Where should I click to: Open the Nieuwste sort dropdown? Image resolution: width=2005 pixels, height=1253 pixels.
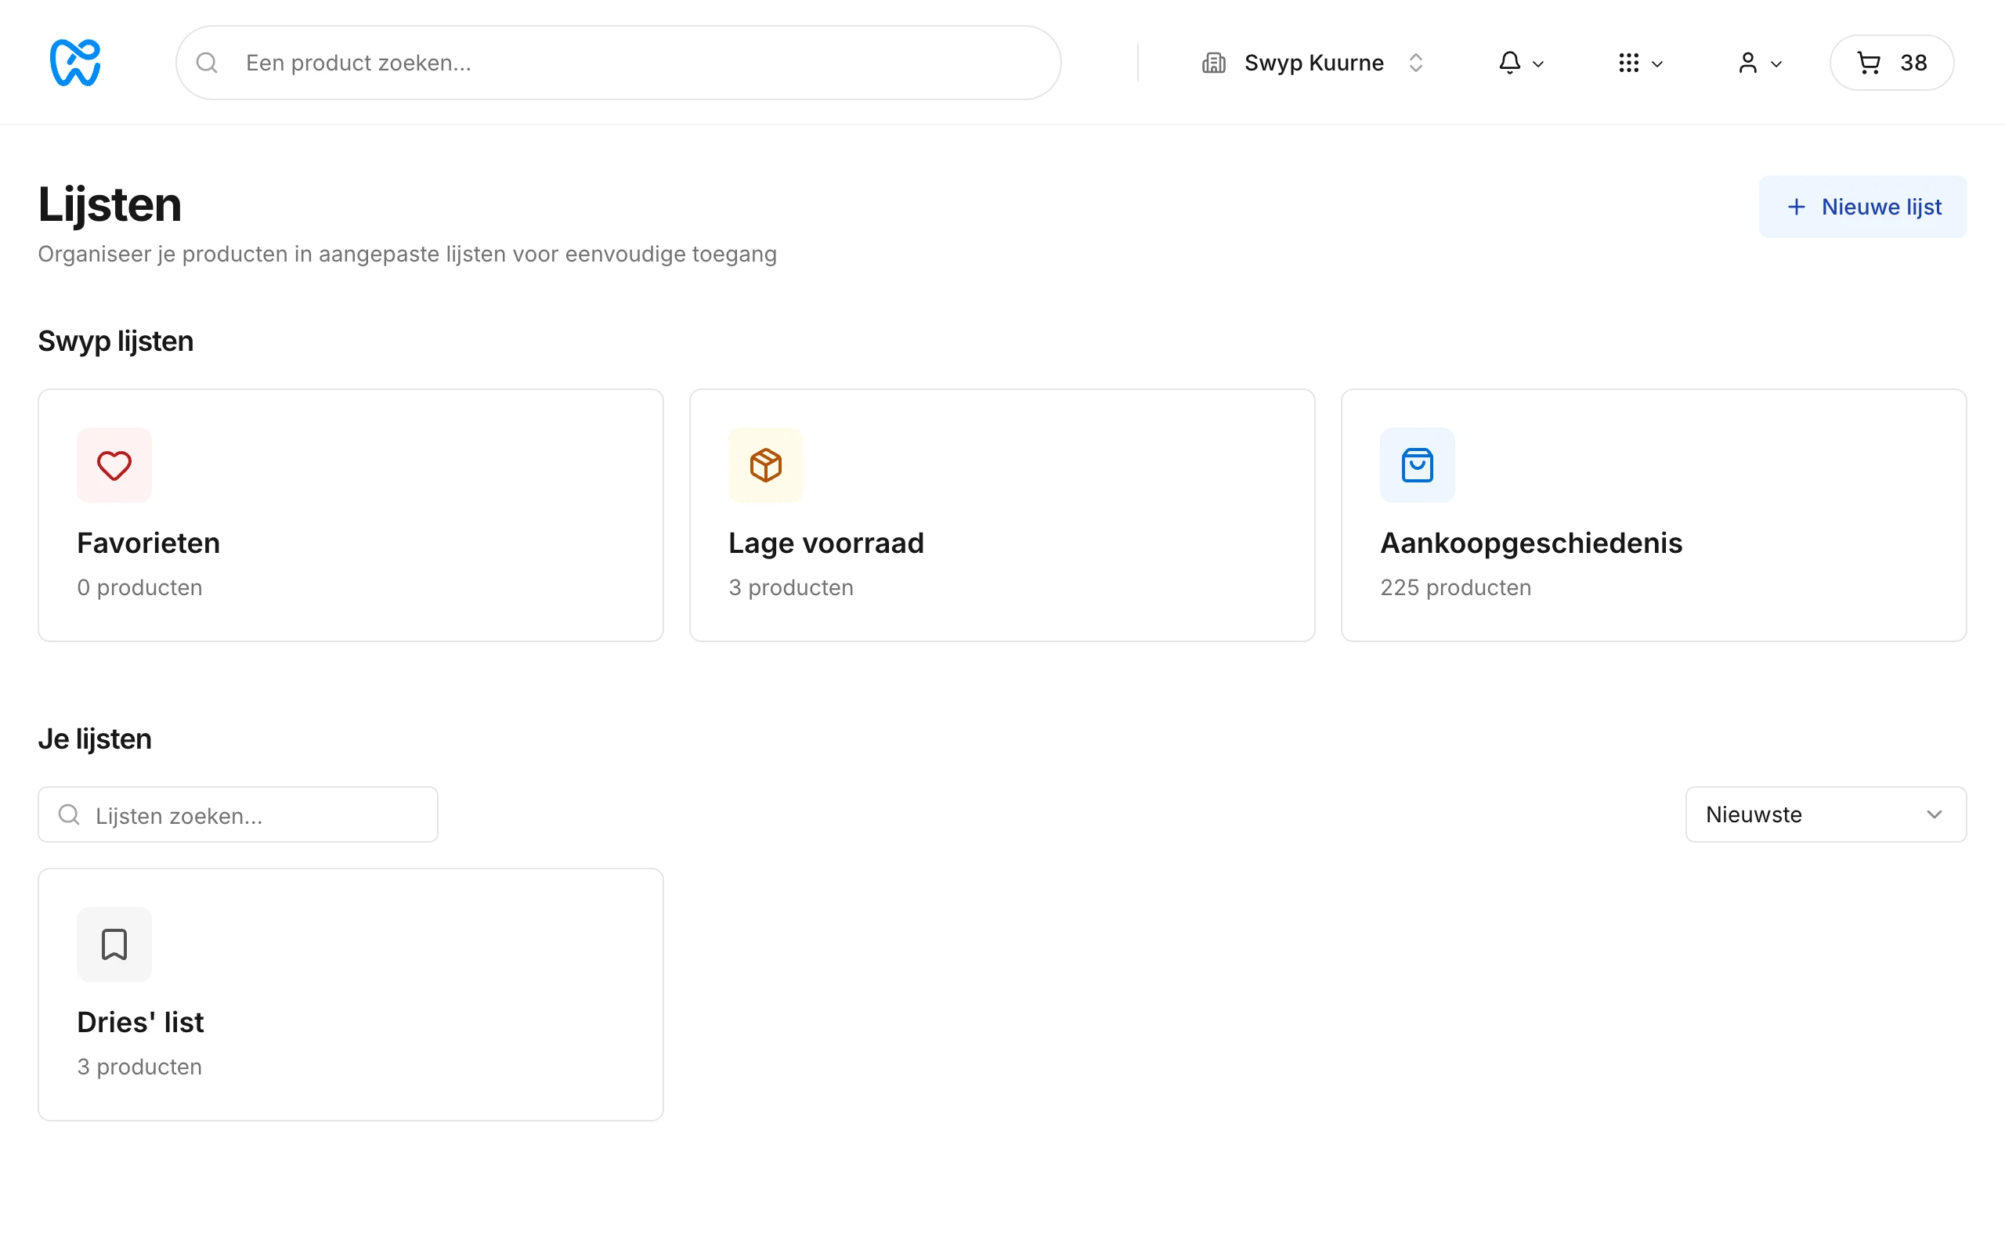[1826, 814]
